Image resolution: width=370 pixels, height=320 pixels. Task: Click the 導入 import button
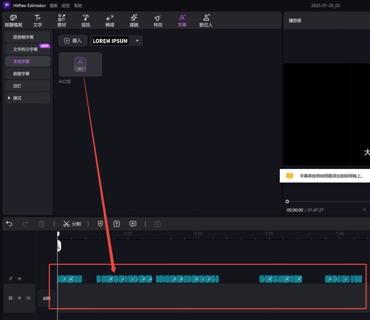click(x=73, y=41)
